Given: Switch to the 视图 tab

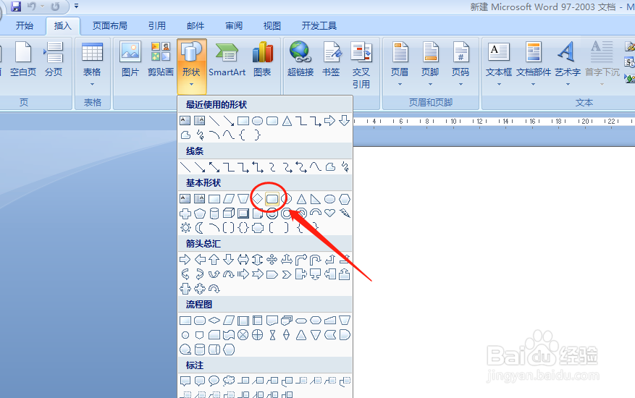Looking at the screenshot, I should pyautogui.click(x=272, y=26).
